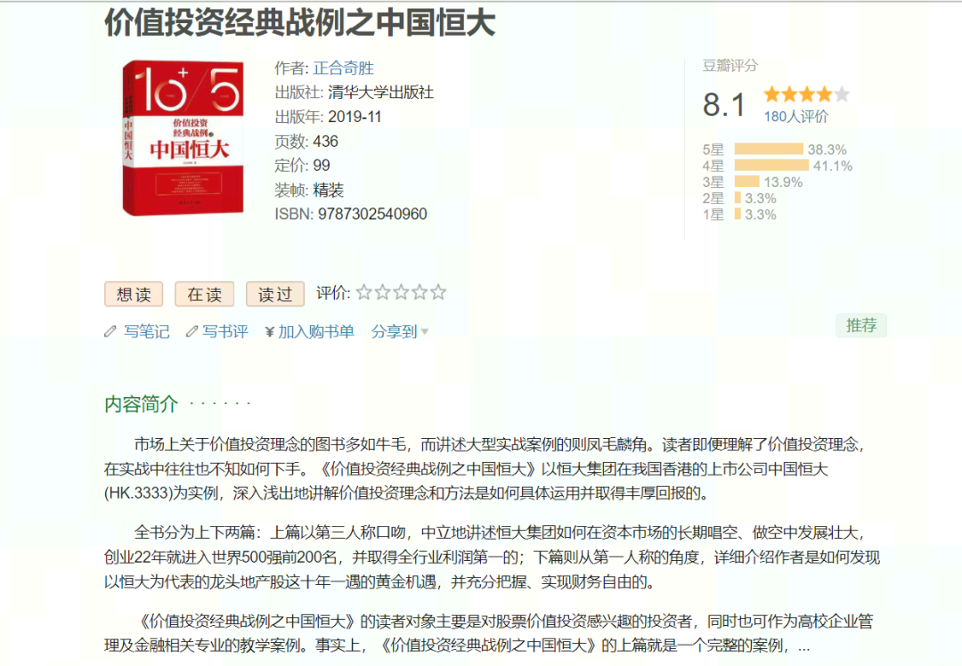The image size is (962, 666).
Task: Open the 180人评价 ratings link
Action: click(795, 117)
